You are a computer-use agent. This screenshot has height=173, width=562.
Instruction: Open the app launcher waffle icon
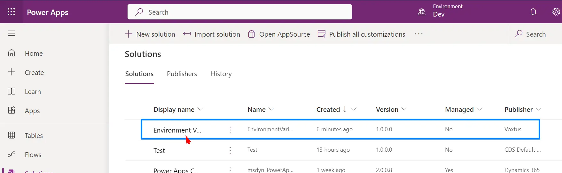11,12
